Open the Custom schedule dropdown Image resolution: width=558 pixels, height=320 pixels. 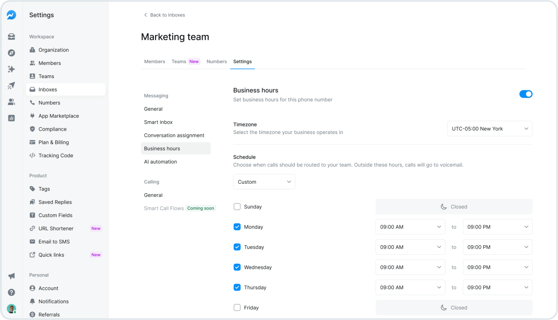pos(264,181)
